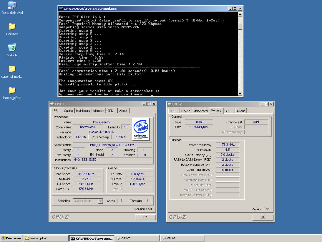The height and width of the screenshot is (242, 322).
Task: Click the Core Speed 3137.7 MHz field
Action: [86, 174]
